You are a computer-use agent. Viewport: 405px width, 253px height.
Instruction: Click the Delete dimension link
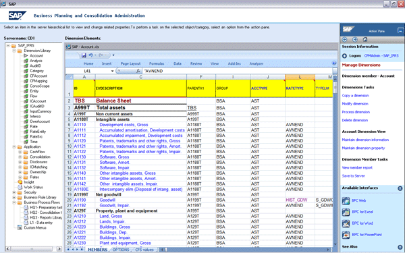354,120
